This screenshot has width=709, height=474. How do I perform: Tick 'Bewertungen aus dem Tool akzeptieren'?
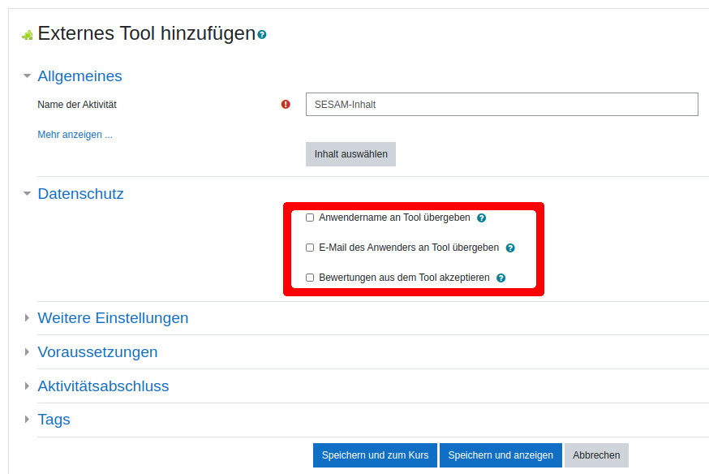point(309,278)
